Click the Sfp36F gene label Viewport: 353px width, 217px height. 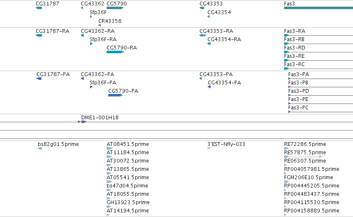tap(98, 12)
